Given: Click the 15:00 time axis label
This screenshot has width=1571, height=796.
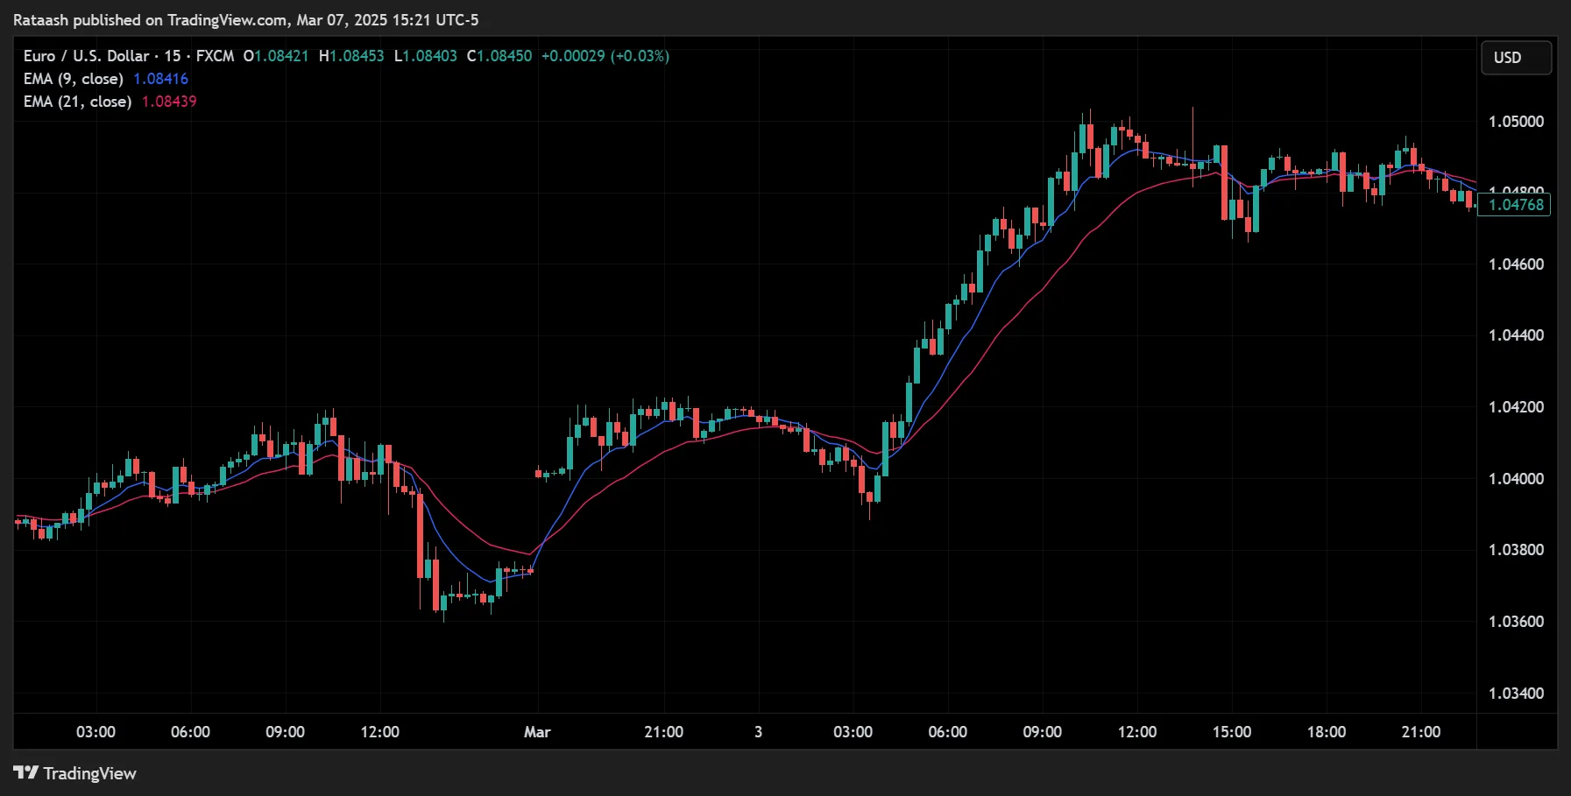Looking at the screenshot, I should click(1231, 732).
